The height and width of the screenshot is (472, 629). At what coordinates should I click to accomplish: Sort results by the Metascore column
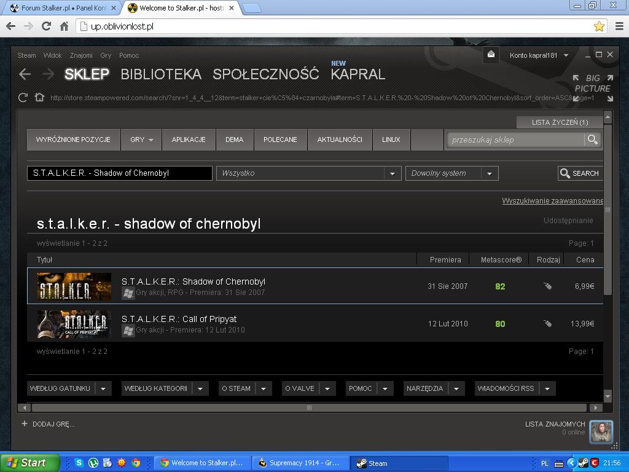[501, 260]
